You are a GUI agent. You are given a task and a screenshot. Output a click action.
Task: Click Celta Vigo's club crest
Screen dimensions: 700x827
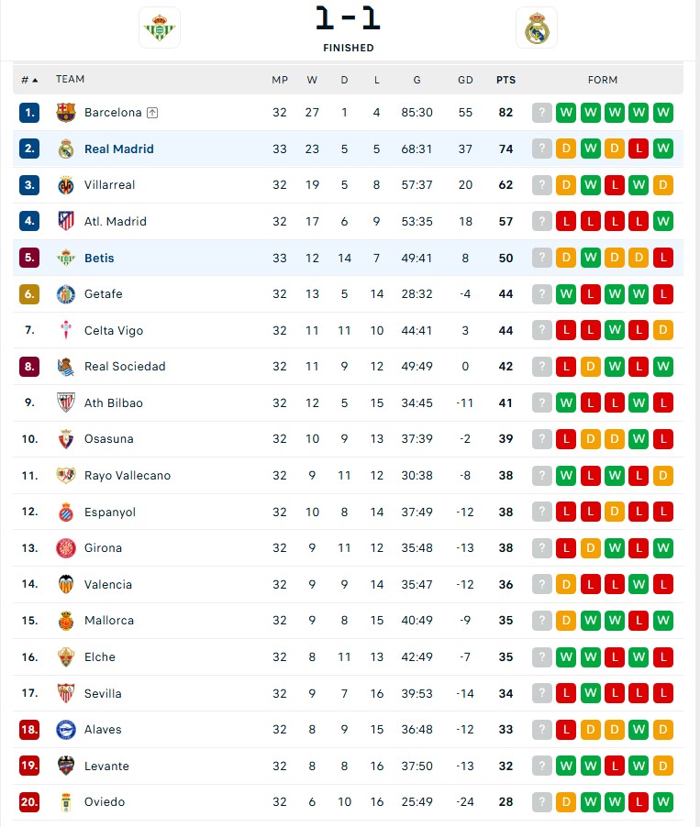[x=65, y=330]
